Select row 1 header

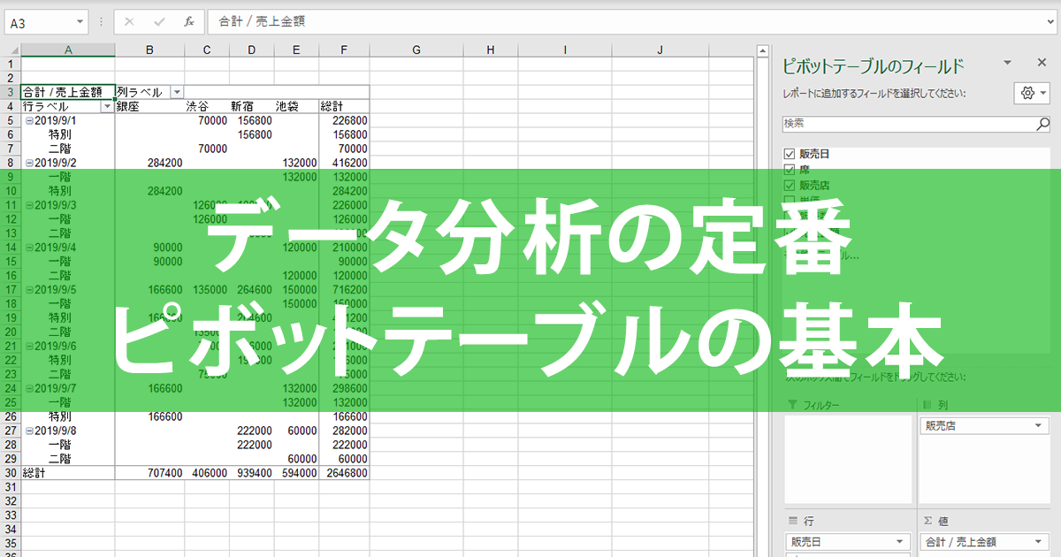[11, 64]
